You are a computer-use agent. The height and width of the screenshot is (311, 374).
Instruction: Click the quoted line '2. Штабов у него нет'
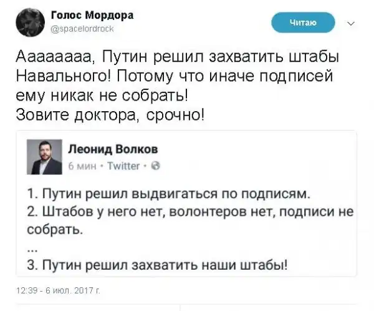pyautogui.click(x=190, y=212)
